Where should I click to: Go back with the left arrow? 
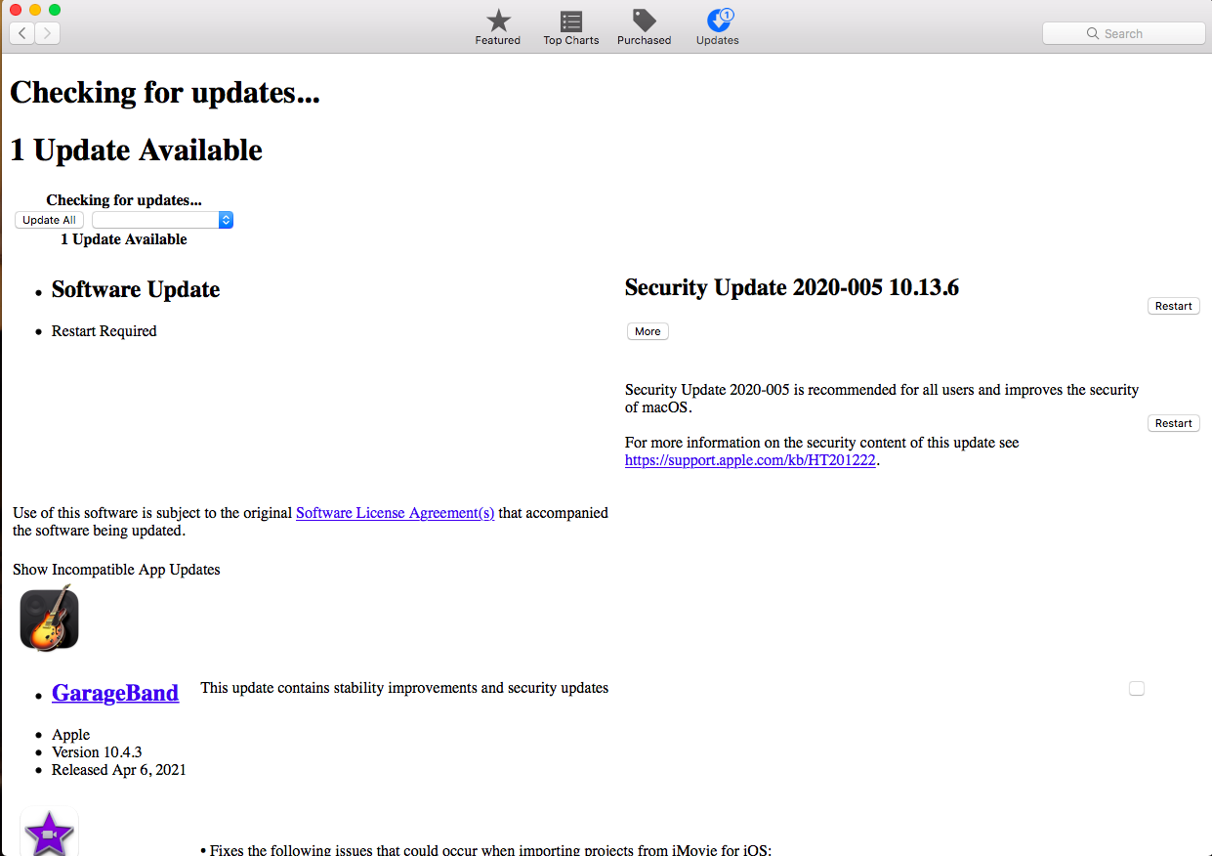point(21,33)
